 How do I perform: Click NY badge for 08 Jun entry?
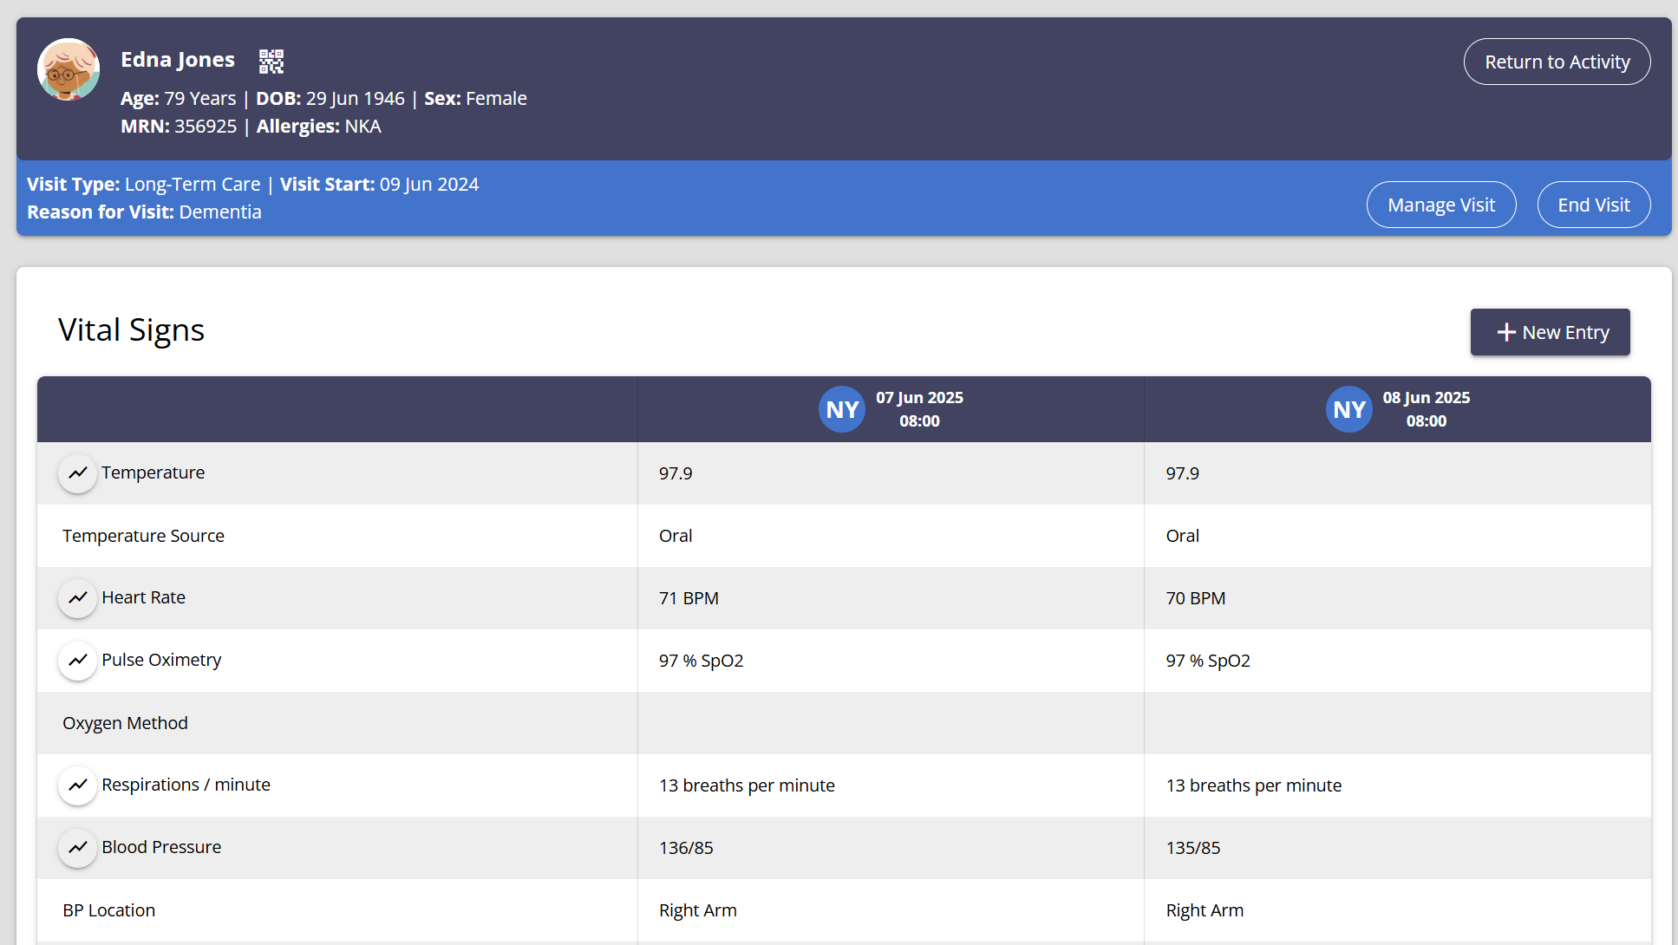1348,409
